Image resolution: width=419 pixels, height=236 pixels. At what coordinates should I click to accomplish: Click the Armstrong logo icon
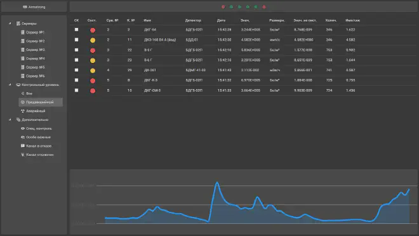(x=25, y=7)
